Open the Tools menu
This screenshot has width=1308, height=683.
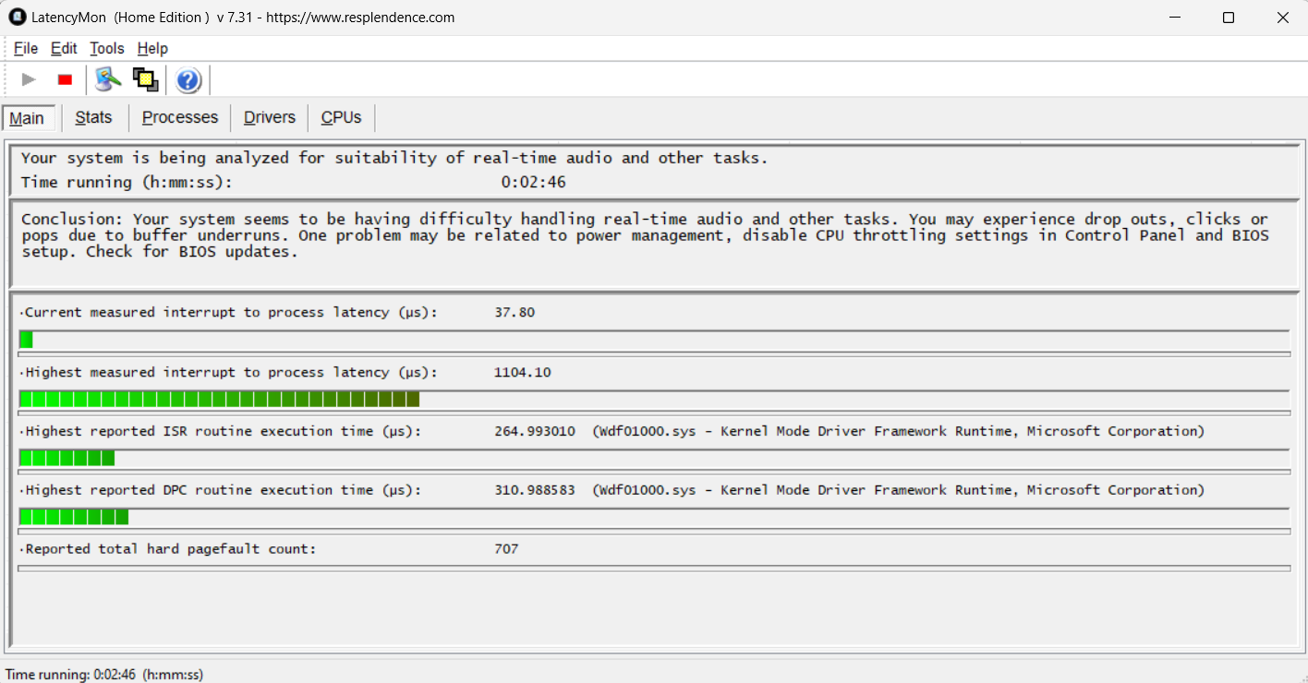(x=106, y=48)
